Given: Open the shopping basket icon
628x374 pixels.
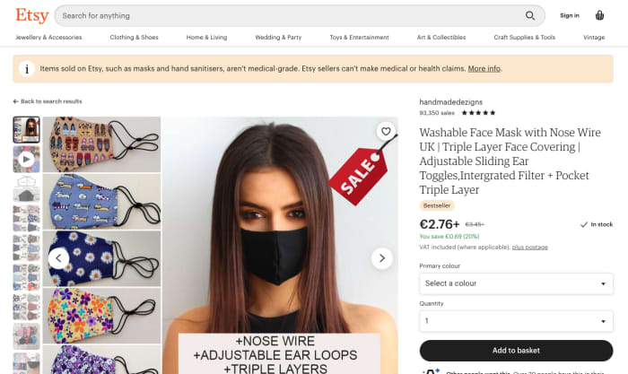Looking at the screenshot, I should tap(599, 15).
